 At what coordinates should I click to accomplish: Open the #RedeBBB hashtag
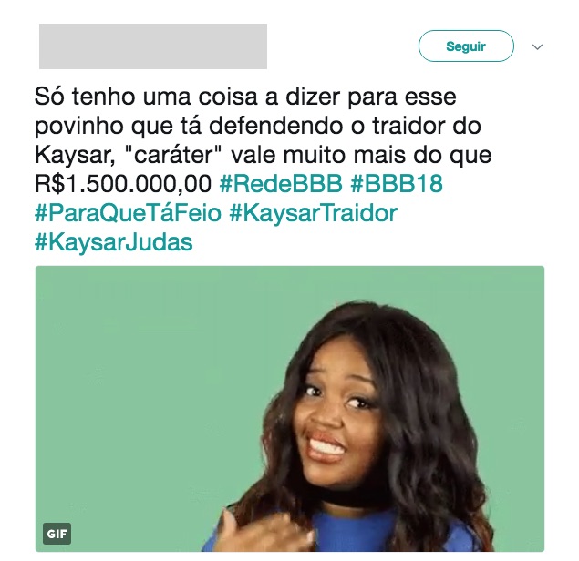click(281, 184)
